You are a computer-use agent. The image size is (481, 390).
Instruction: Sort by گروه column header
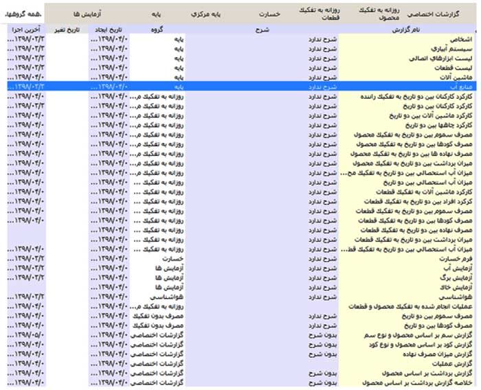(157, 30)
